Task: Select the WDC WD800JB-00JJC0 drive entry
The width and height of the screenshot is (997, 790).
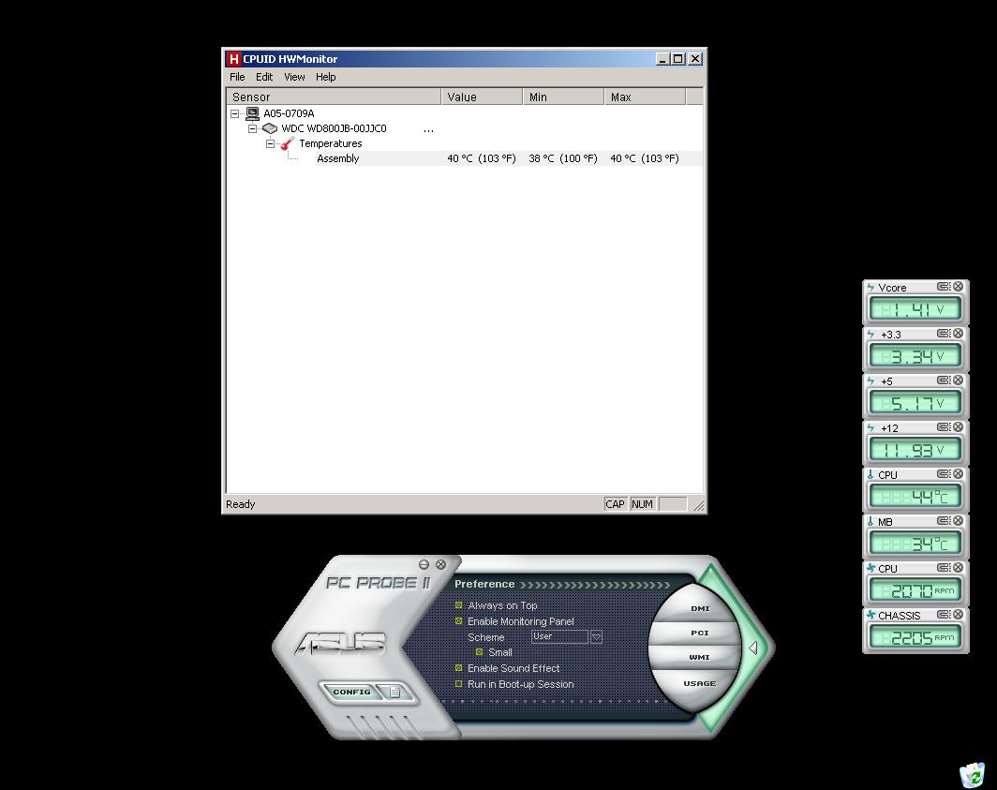Action: [x=334, y=128]
